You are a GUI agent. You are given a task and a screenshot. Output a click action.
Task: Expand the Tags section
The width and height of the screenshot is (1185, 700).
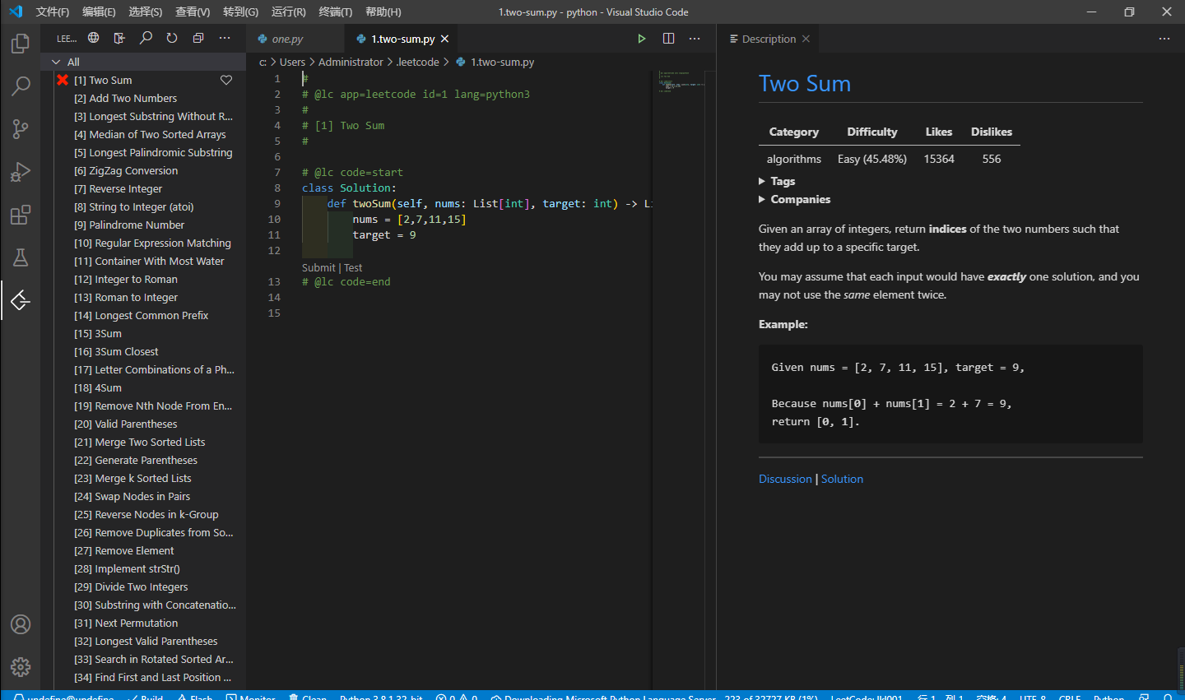pos(762,181)
